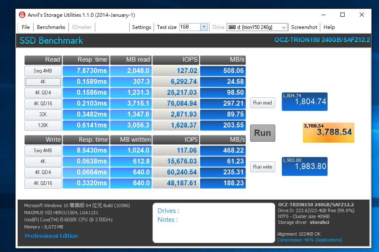Select the write 4K QD4 test button
This screenshot has height=252, width=379.
pyautogui.click(x=43, y=172)
